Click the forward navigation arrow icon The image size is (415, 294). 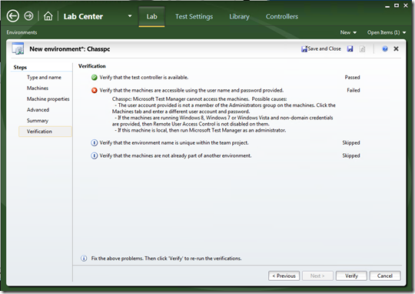pos(28,16)
